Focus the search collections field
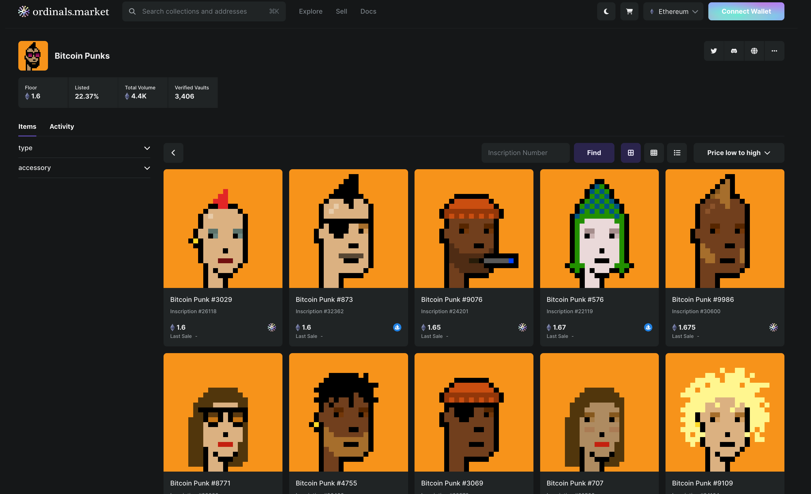This screenshot has width=811, height=494. pos(204,12)
